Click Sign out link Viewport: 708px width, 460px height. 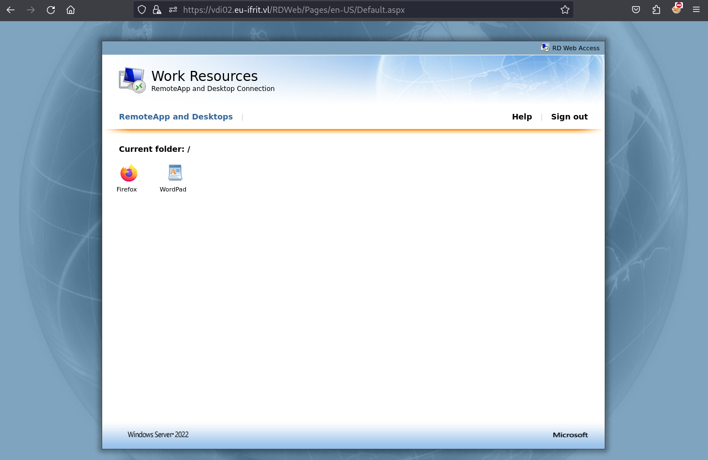pyautogui.click(x=570, y=117)
